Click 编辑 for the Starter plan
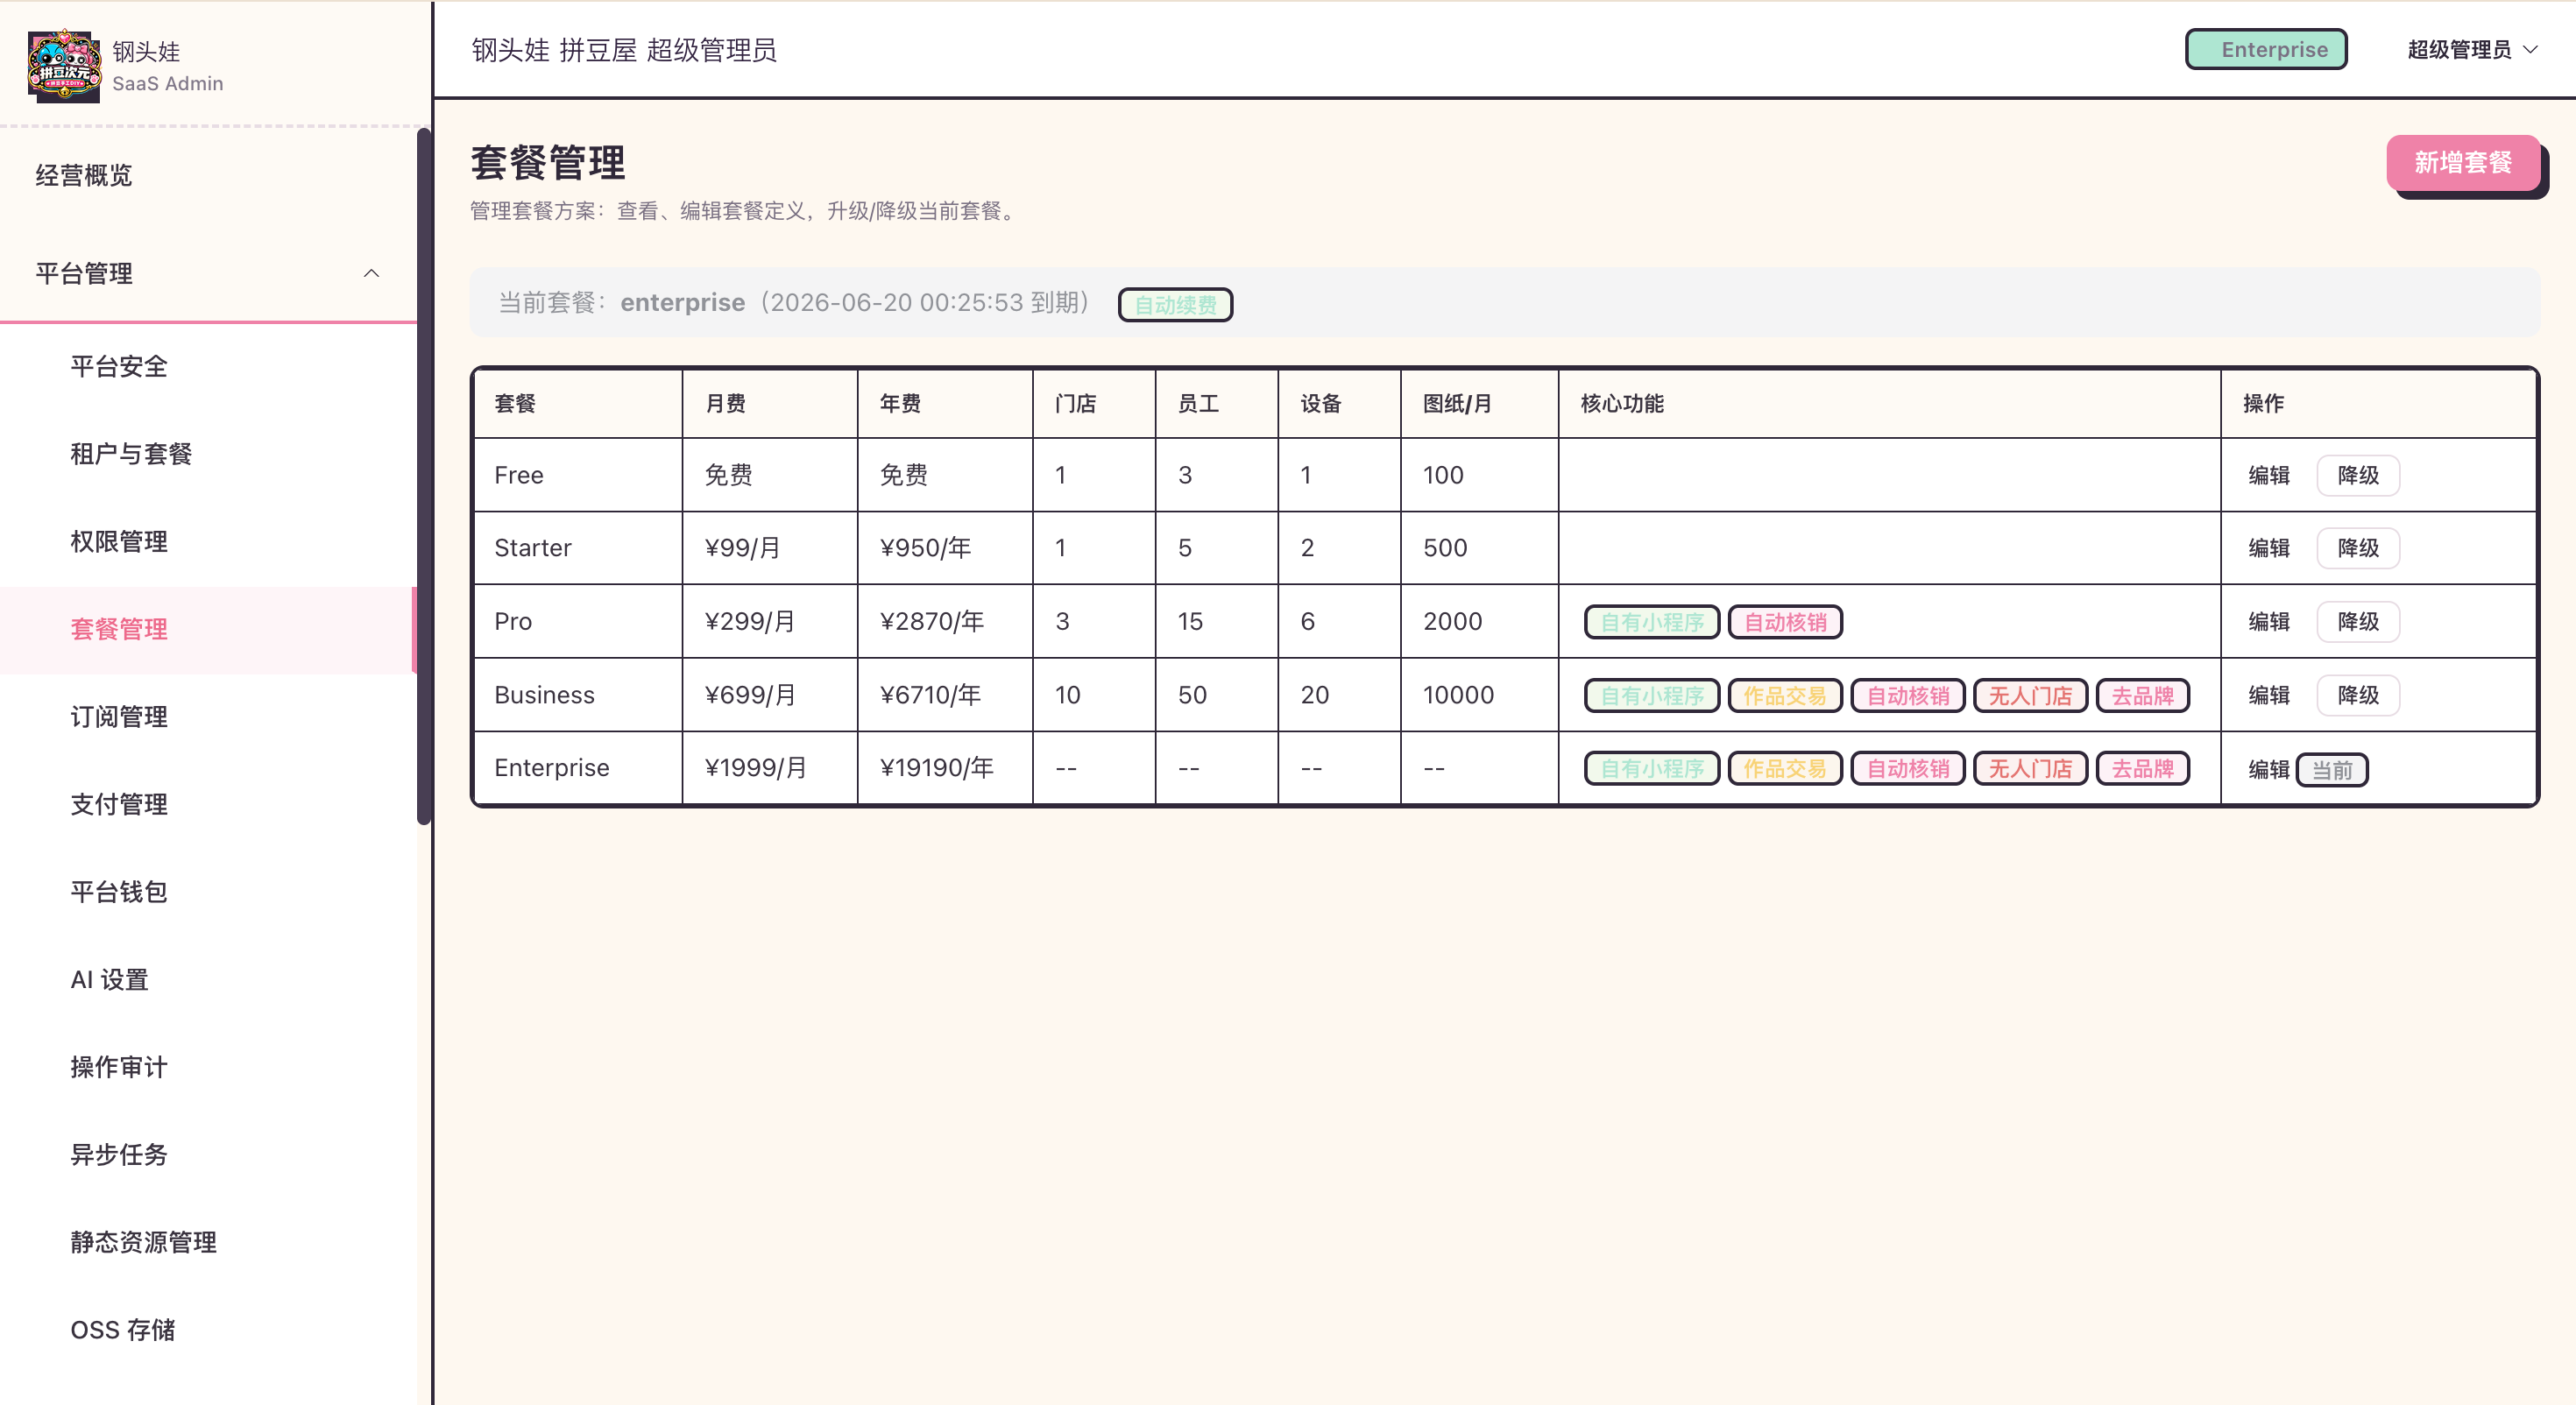 2268,548
